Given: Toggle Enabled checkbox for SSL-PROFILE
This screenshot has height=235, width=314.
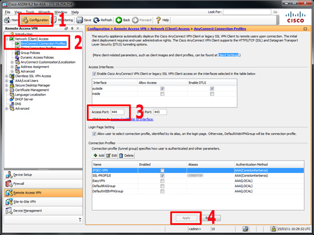Looking at the screenshot, I should pyautogui.click(x=162, y=176).
